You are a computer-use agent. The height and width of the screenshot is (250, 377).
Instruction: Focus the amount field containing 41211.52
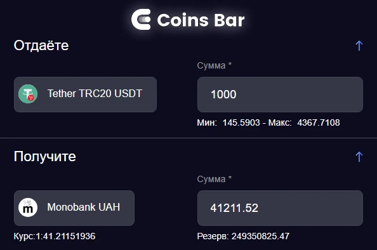tap(280, 208)
